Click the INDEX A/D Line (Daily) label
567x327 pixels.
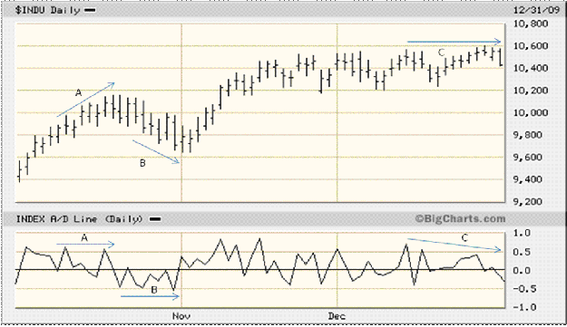[x=79, y=219]
